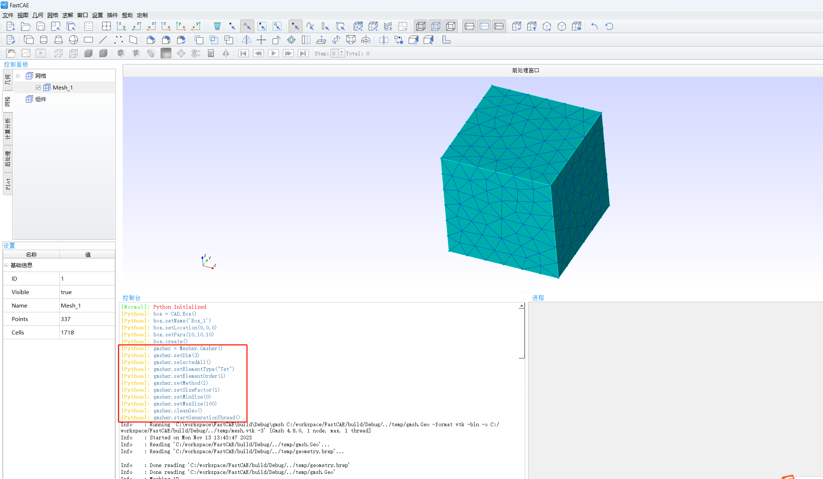Toggle the box-select mesh cells mode
Screen dimensions: 823x479
(277, 26)
